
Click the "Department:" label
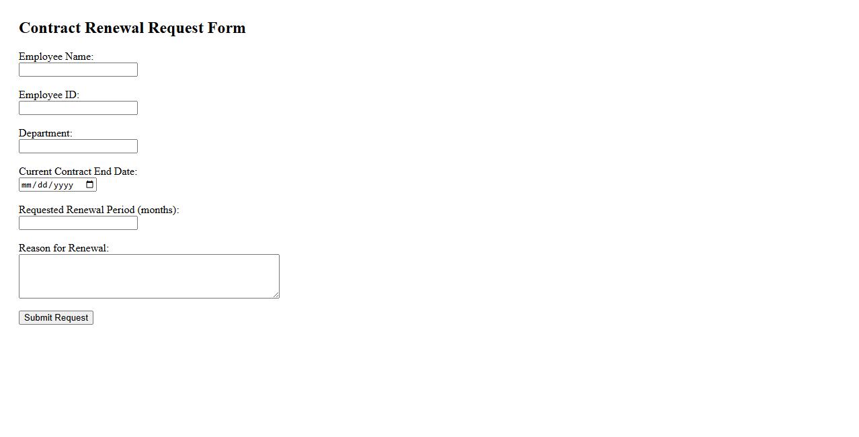tap(45, 133)
